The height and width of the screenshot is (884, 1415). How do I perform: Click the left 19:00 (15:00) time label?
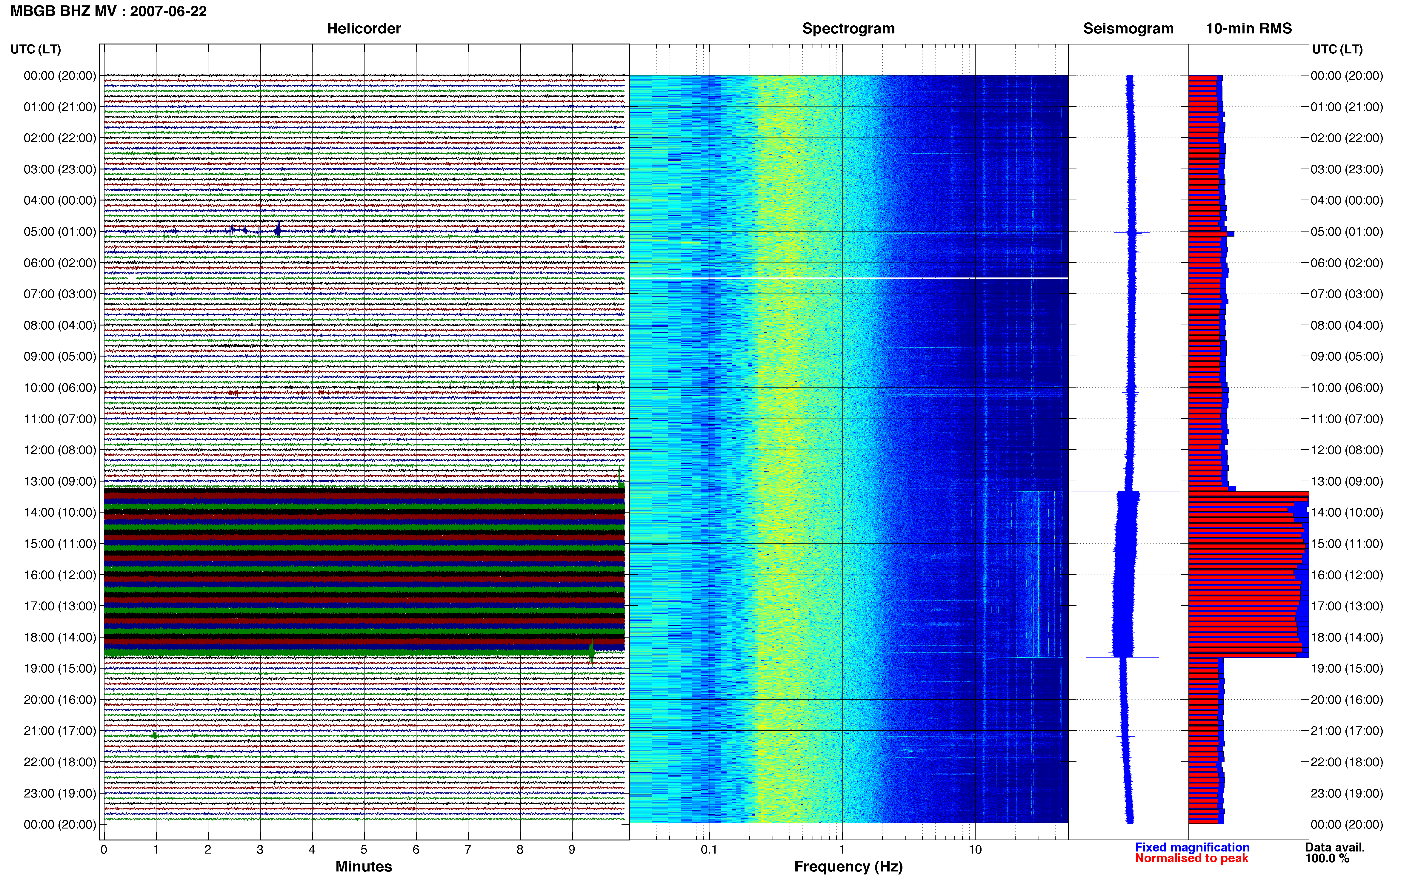click(x=60, y=668)
